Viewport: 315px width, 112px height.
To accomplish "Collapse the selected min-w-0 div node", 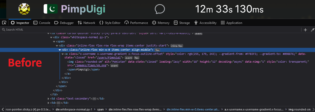I will point(60,50).
